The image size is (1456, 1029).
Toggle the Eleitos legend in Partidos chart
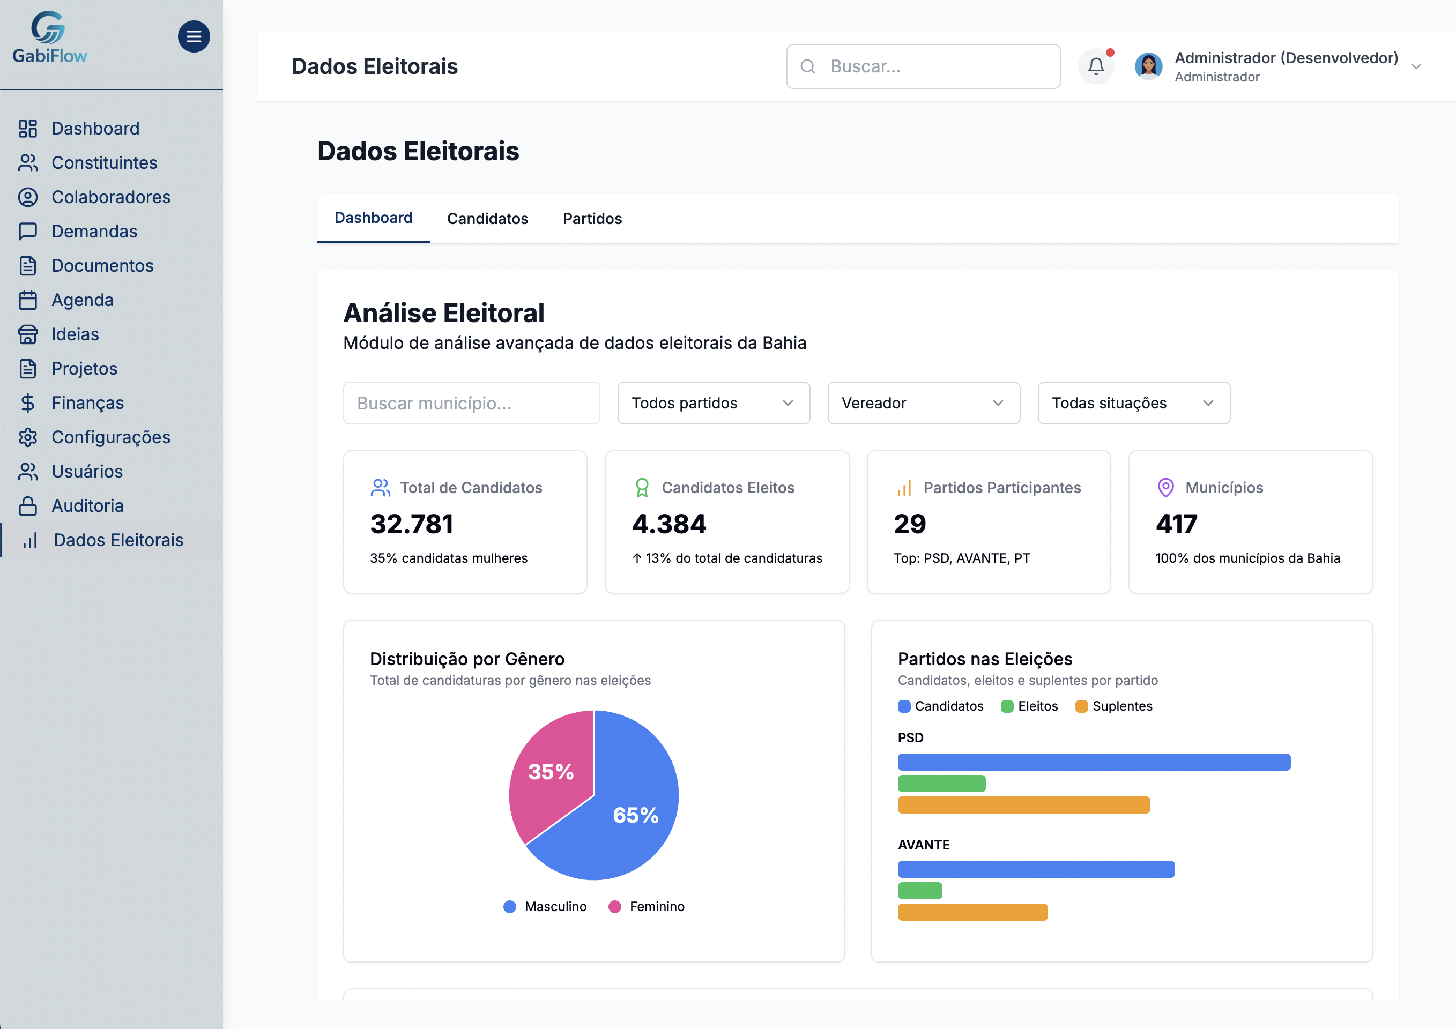tap(1029, 706)
